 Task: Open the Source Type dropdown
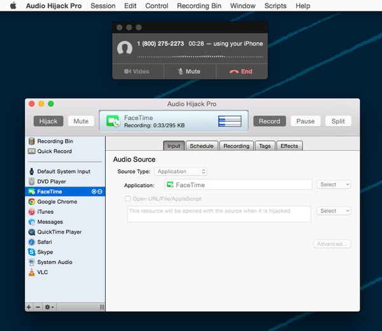click(181, 171)
